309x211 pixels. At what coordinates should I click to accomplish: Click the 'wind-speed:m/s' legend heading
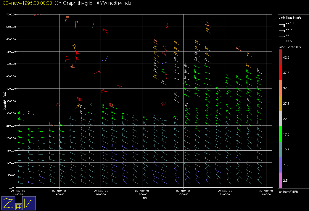point(289,47)
